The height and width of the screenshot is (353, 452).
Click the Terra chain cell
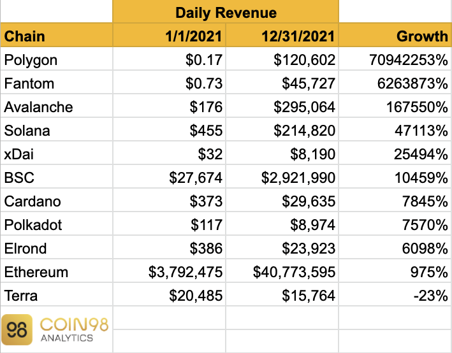(x=57, y=295)
